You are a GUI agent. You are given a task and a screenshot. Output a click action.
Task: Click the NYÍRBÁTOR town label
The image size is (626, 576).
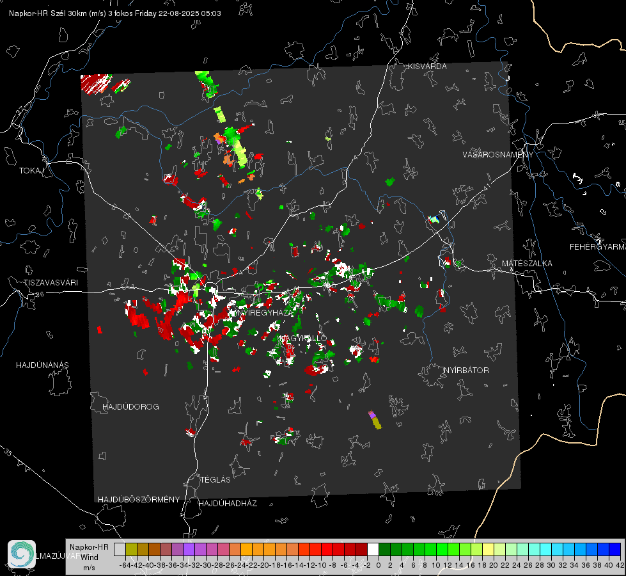[466, 371]
